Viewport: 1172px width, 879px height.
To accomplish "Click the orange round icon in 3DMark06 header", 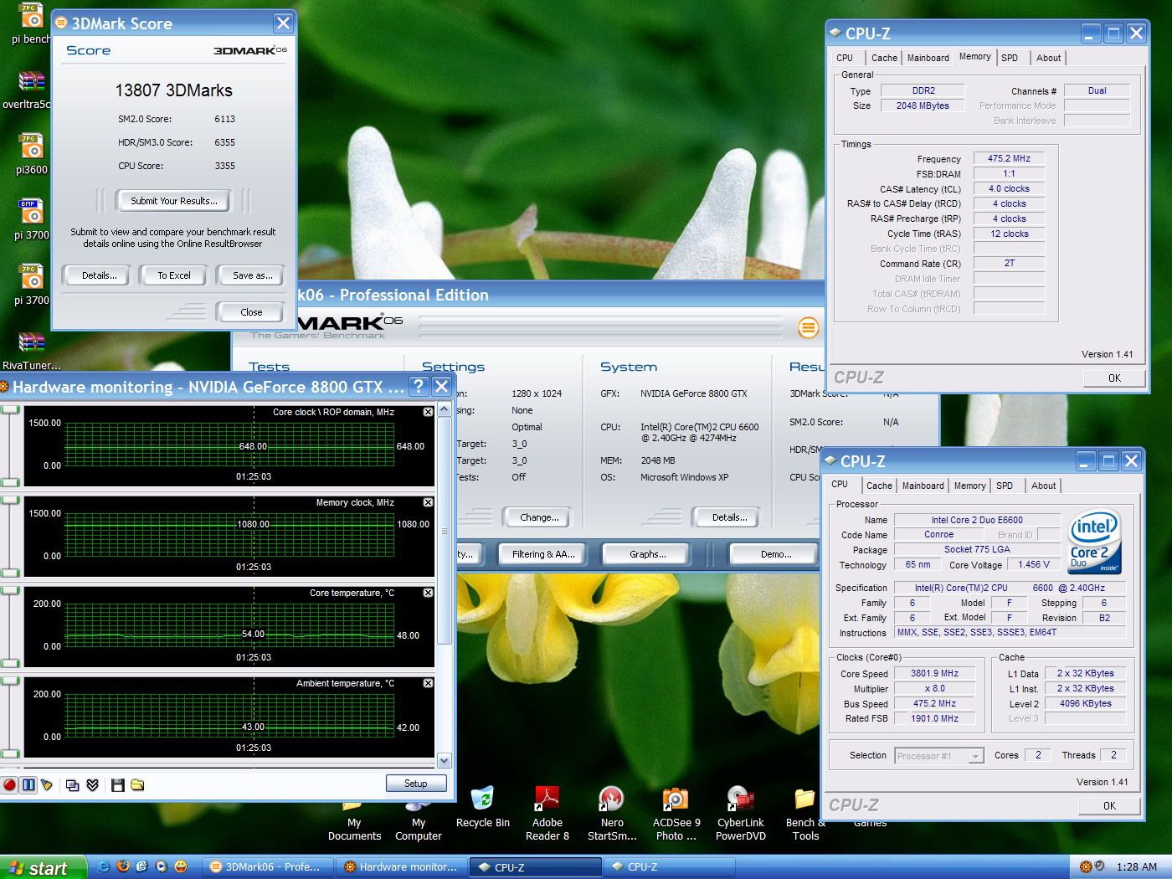I will click(x=808, y=327).
